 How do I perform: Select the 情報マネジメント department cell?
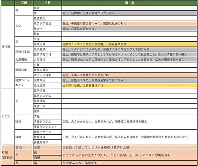48,127
